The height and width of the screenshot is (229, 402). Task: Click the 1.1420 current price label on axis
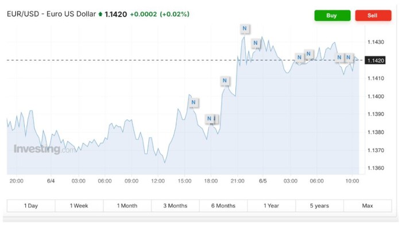(376, 60)
